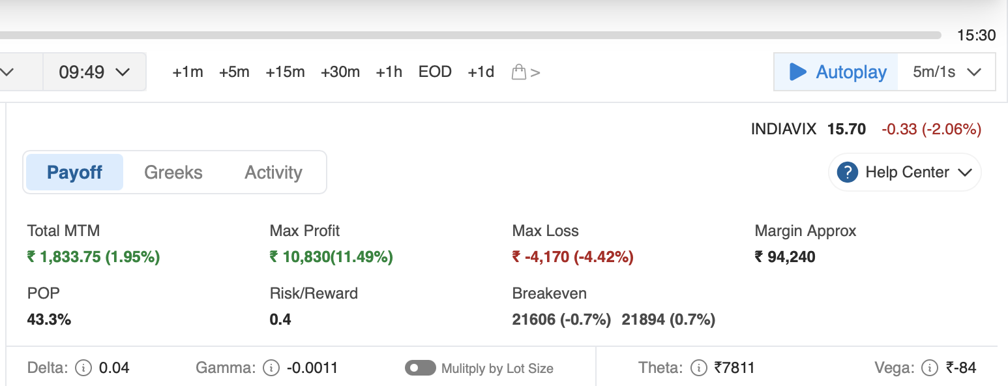This screenshot has width=1008, height=386.
Task: Click the Help Center question mark icon
Action: tap(847, 173)
